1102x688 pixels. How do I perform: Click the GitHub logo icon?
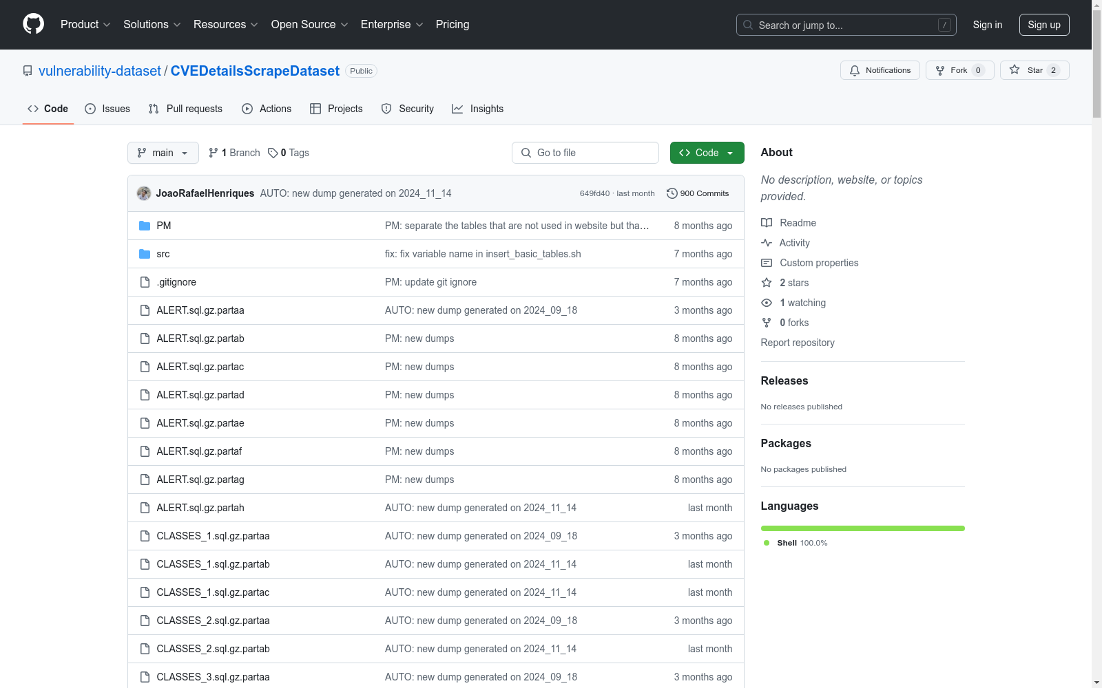[34, 24]
